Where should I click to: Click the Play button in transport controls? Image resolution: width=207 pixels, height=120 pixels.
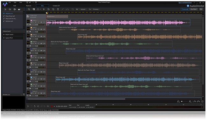pyautogui.click(x=28, y=106)
